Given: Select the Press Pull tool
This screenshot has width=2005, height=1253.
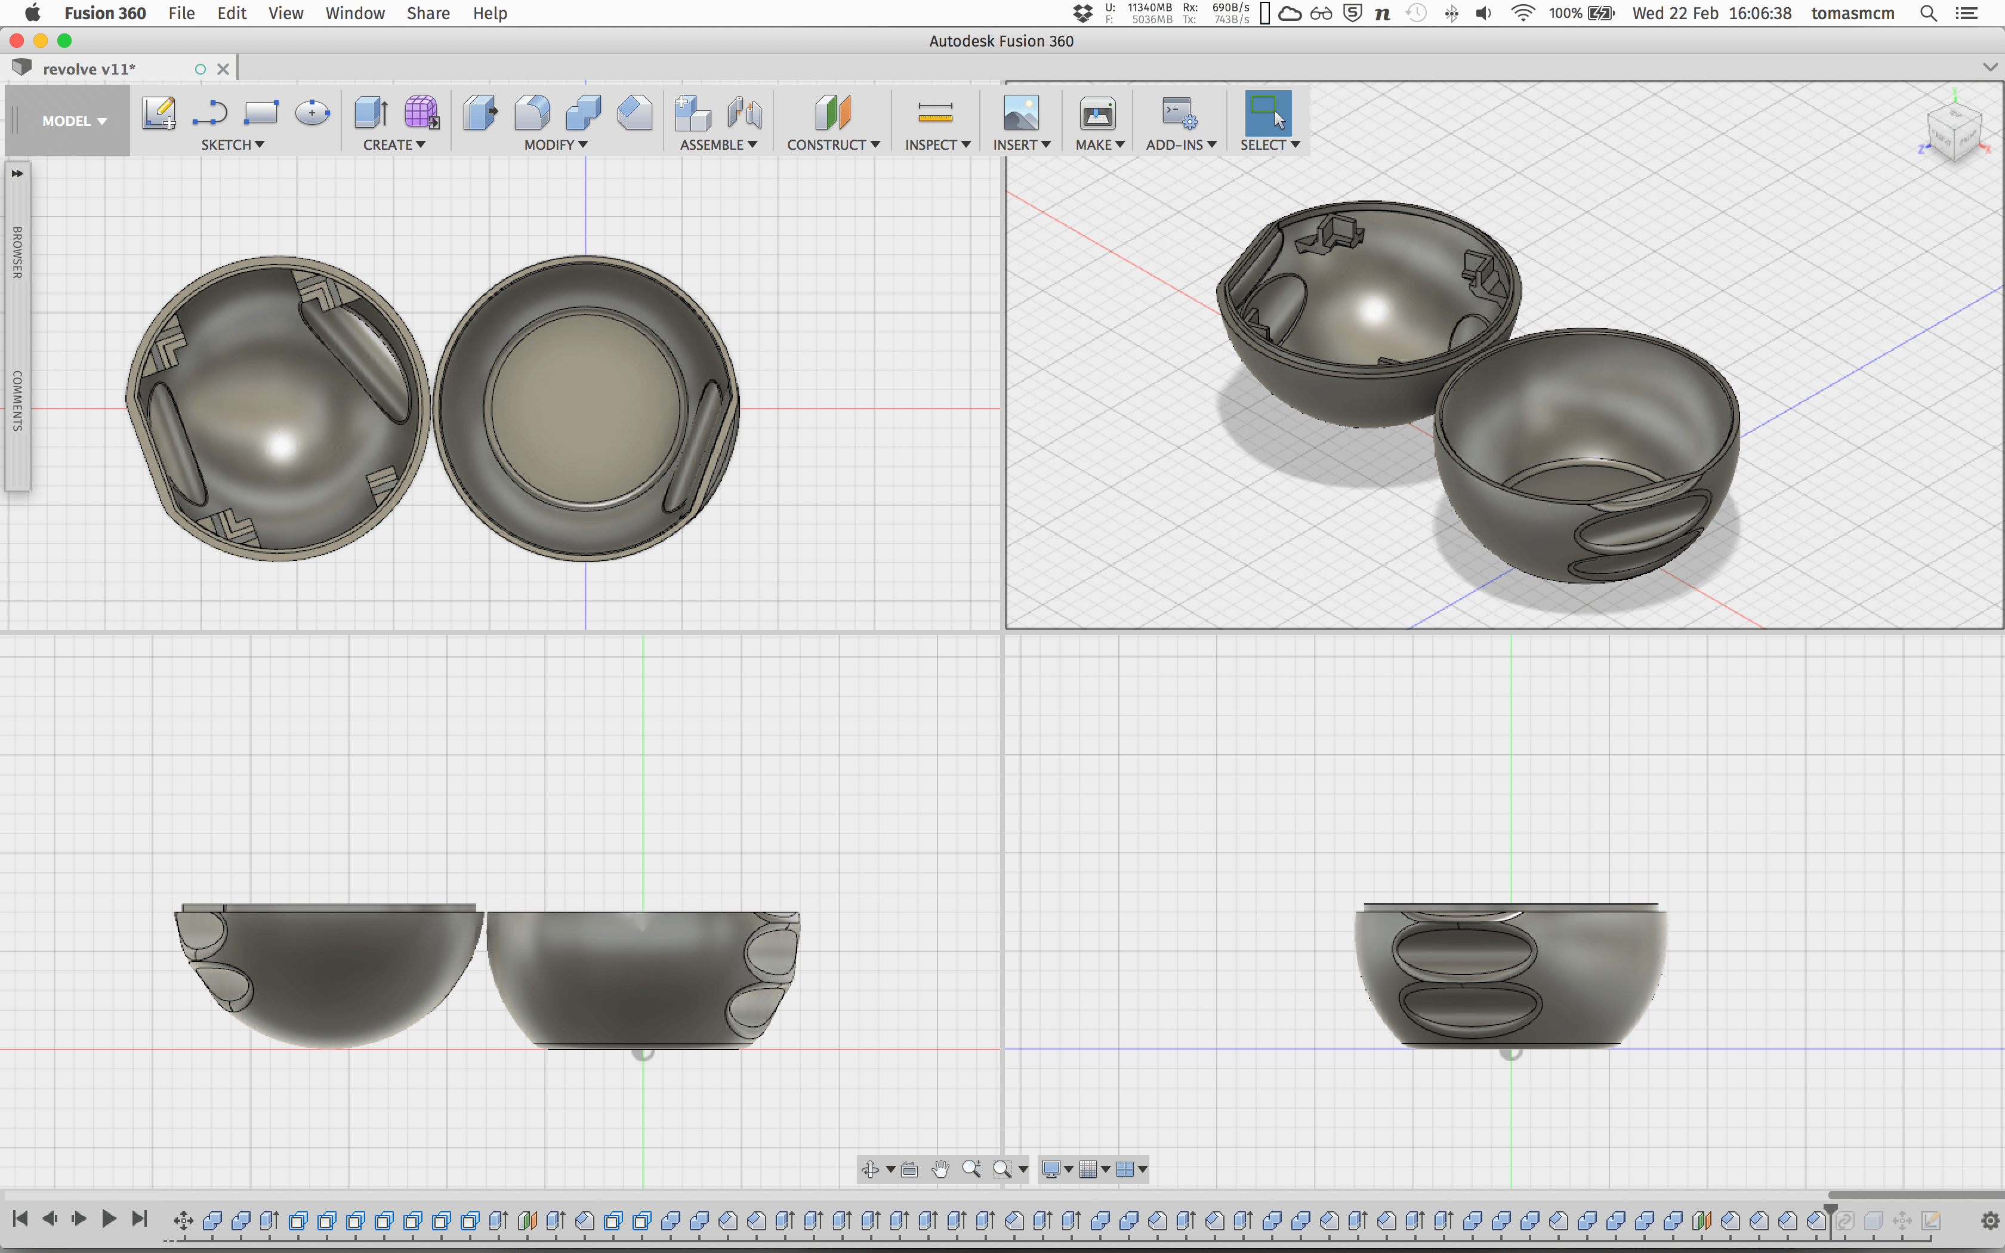Looking at the screenshot, I should pyautogui.click(x=480, y=113).
